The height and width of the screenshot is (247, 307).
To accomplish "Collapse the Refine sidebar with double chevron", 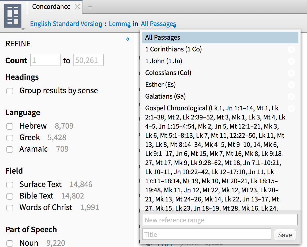I will click(128, 39).
